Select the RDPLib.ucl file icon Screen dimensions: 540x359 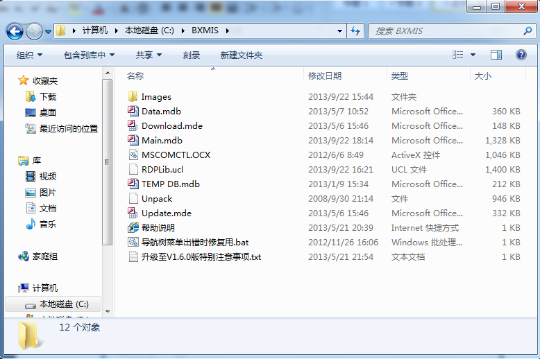pyautogui.click(x=133, y=169)
